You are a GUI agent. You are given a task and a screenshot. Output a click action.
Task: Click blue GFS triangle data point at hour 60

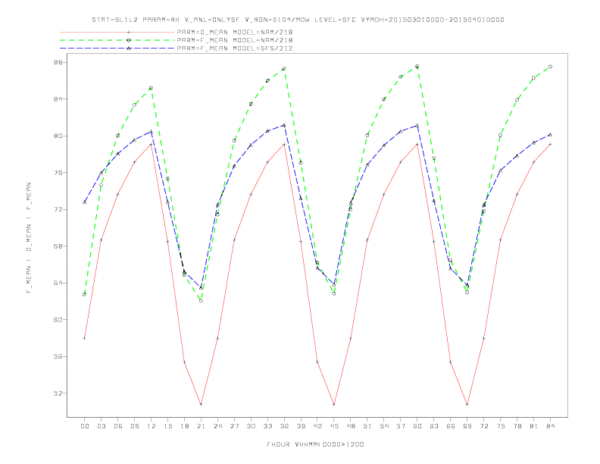click(417, 126)
